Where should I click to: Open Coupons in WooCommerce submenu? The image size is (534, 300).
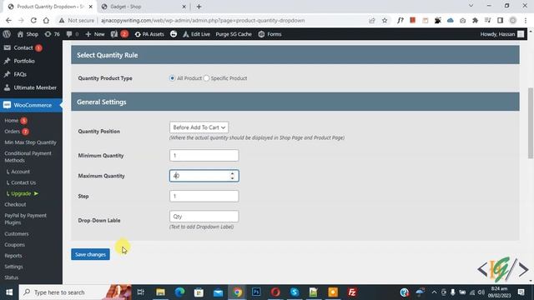click(15, 244)
